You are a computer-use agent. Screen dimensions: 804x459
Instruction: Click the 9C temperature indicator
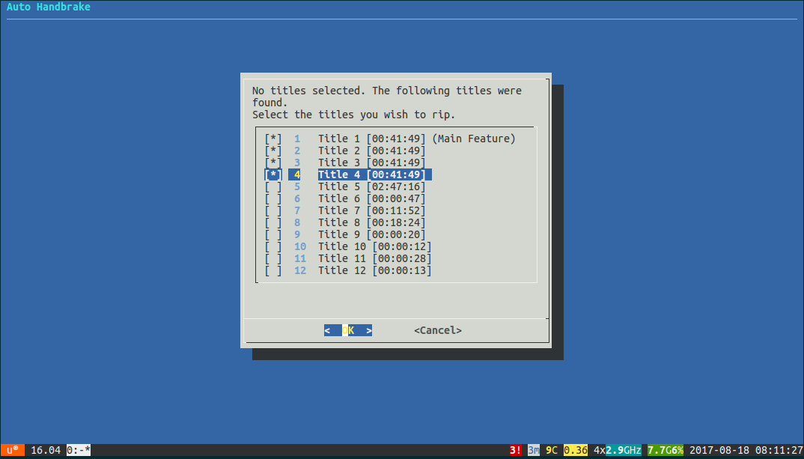pos(551,450)
